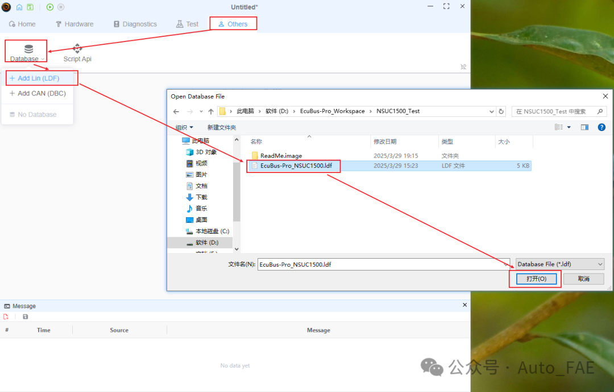The width and height of the screenshot is (614, 392).
Task: Click the 取消 button
Action: click(583, 279)
